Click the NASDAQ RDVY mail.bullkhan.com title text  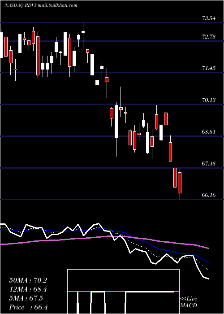tap(41, 5)
